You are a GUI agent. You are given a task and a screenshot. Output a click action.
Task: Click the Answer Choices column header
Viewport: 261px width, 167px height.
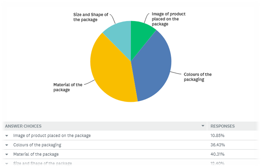click(23, 126)
